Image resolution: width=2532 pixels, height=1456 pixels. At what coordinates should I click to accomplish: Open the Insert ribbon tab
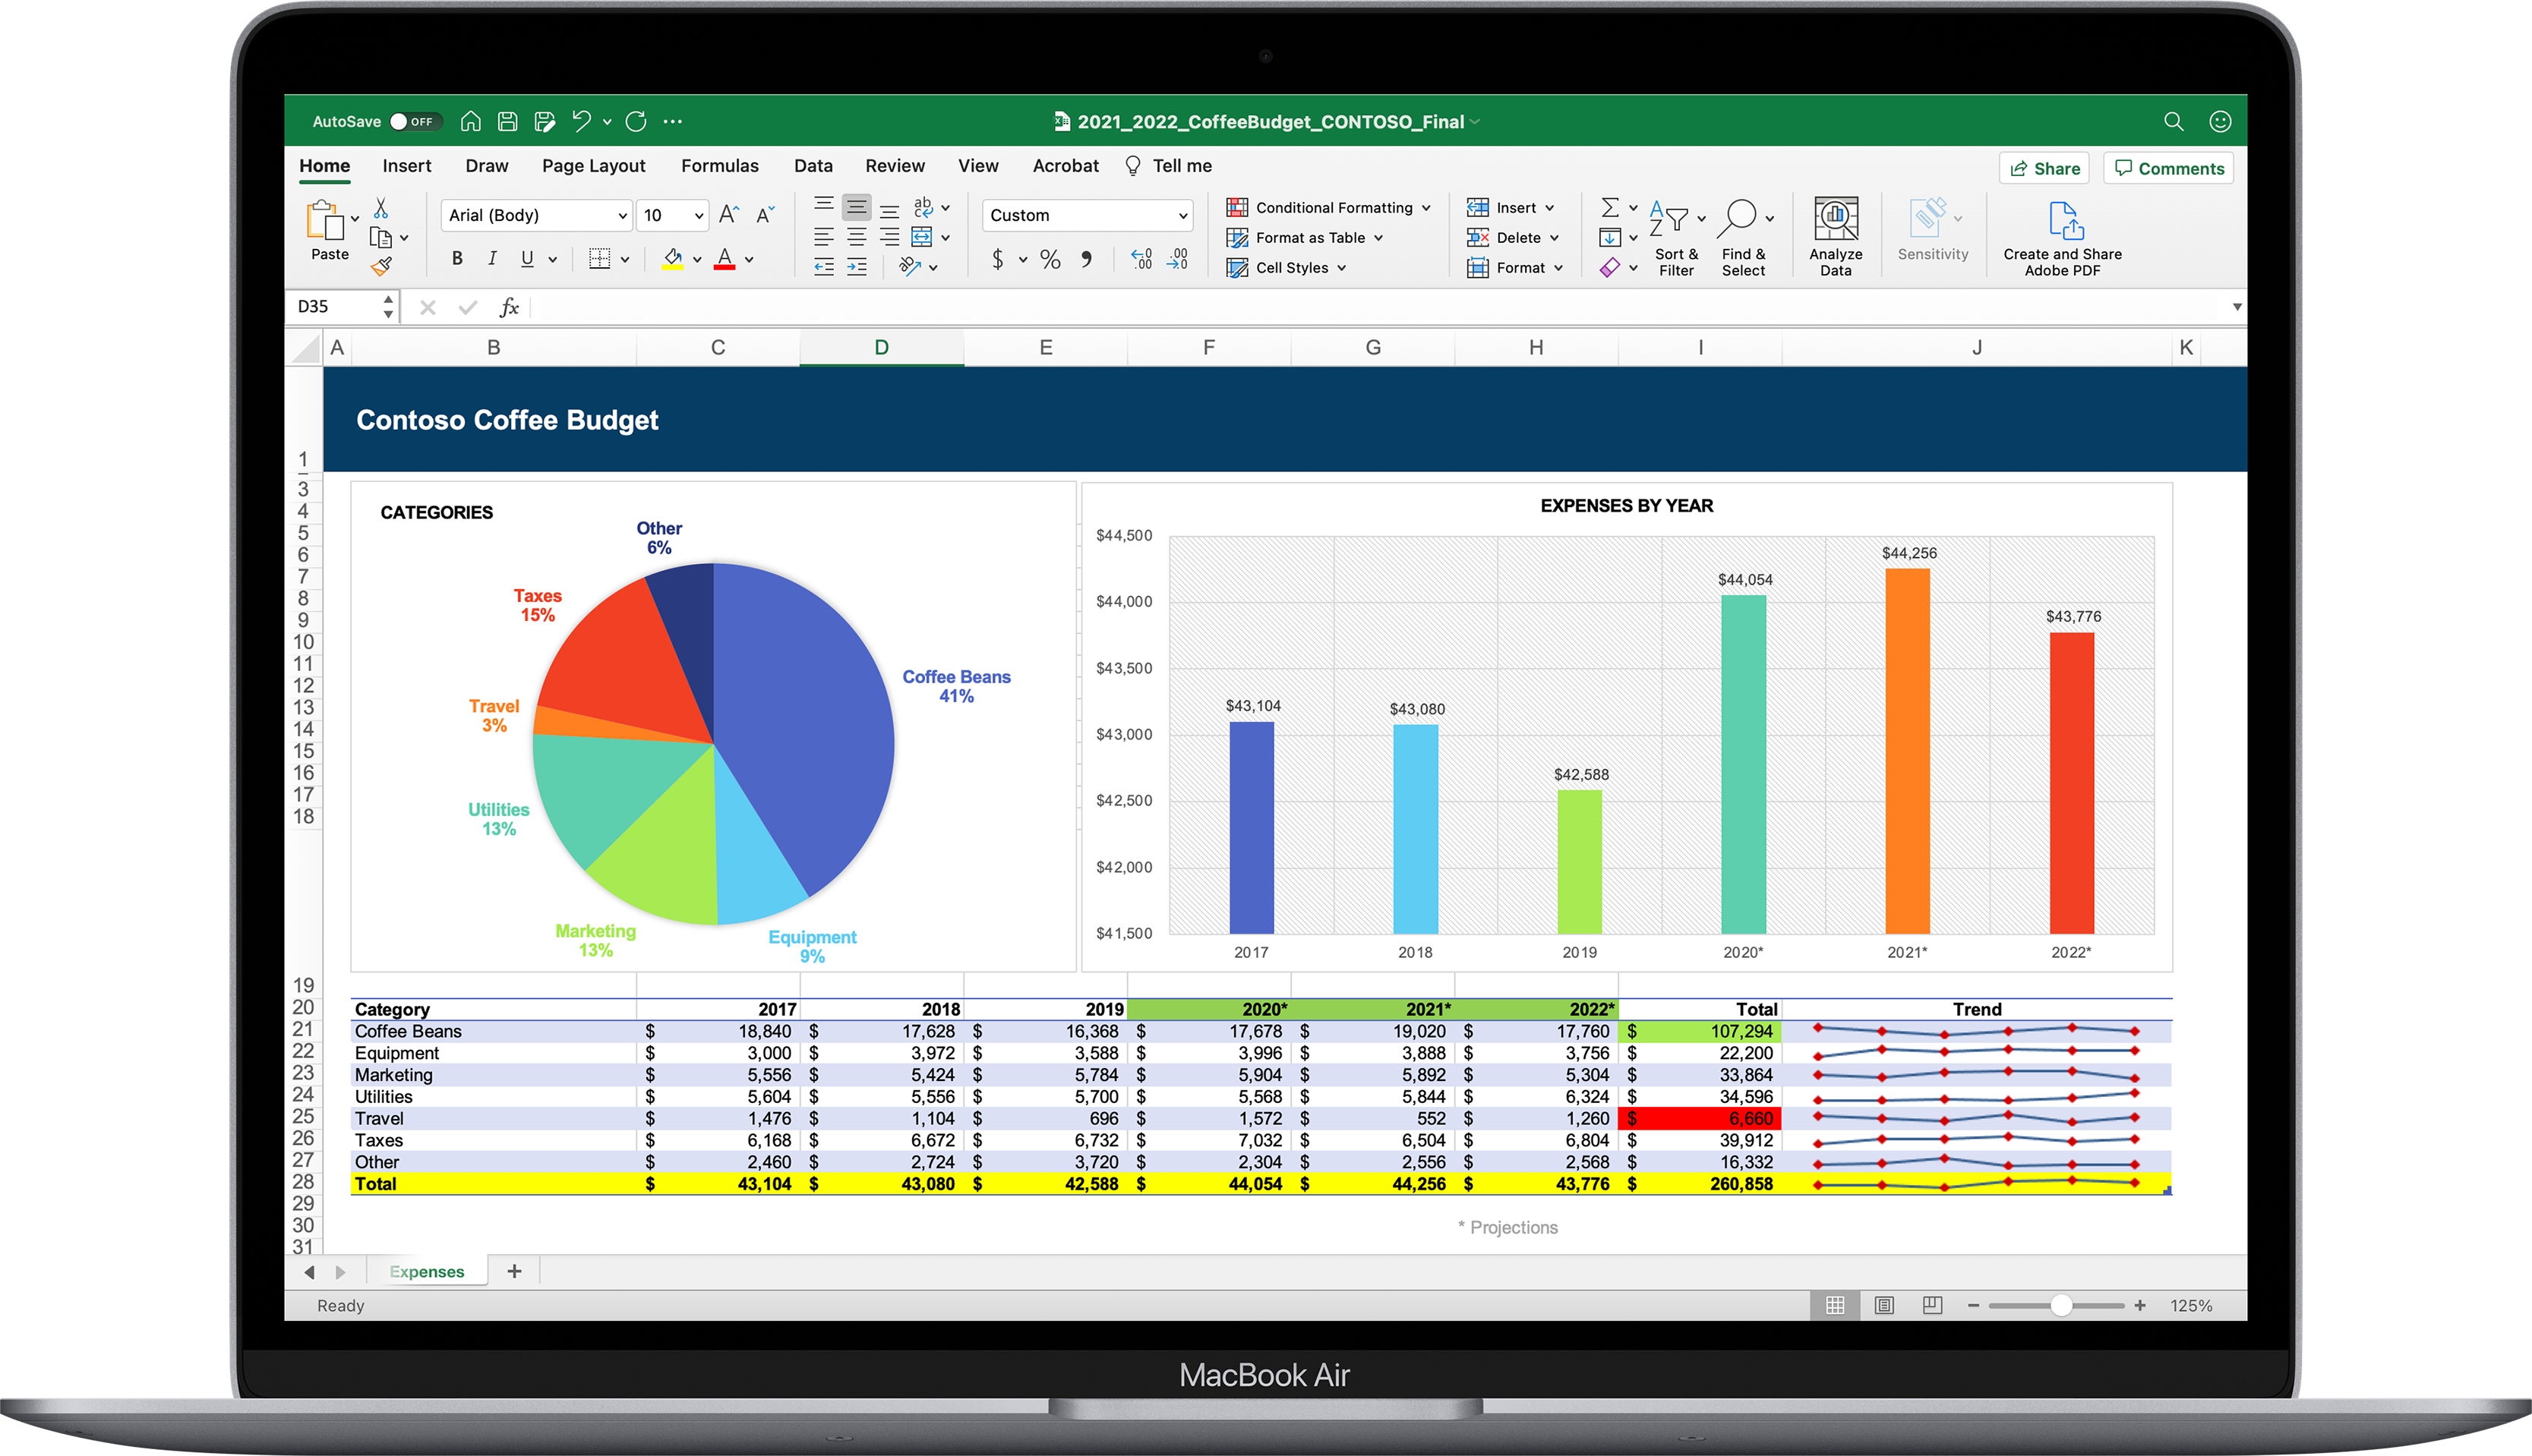406,166
